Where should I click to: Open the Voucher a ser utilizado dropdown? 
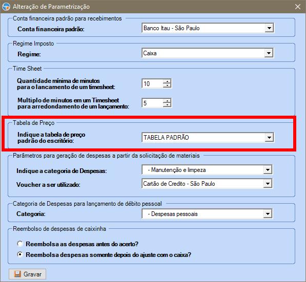click(x=268, y=184)
